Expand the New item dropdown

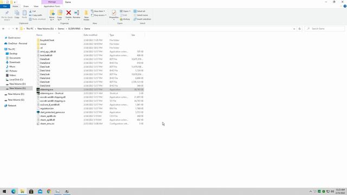(98, 11)
